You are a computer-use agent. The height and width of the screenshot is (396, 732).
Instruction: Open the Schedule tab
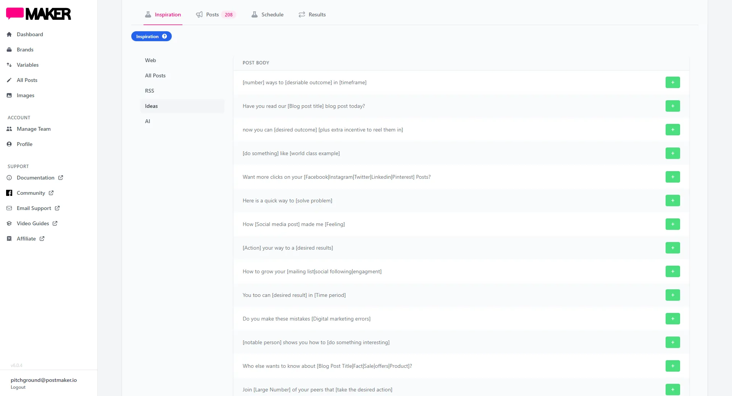point(267,14)
